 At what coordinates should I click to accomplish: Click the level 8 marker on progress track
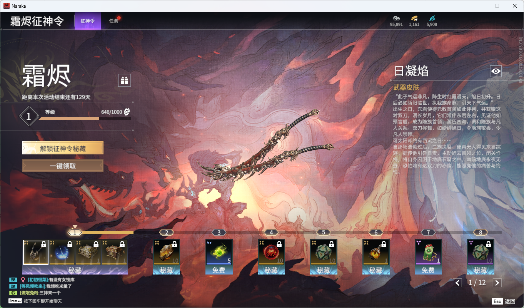pyautogui.click(x=481, y=232)
